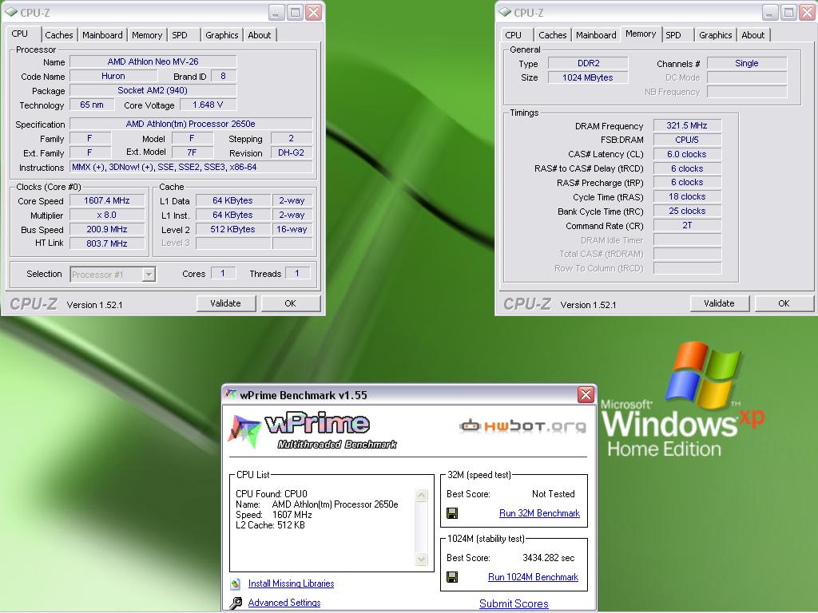
Task: Click CPU List scrollbar down arrow
Action: pyautogui.click(x=422, y=560)
